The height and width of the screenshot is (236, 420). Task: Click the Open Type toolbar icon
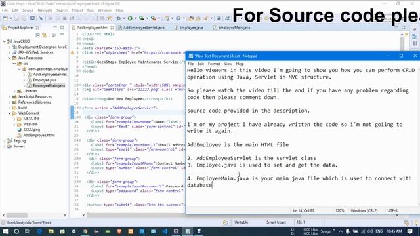coord(191,18)
